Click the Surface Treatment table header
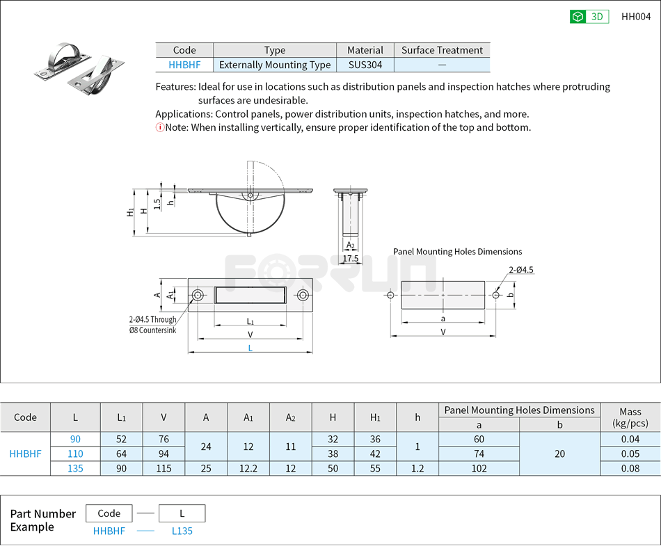Screen dimensions: 661x546 click(443, 49)
